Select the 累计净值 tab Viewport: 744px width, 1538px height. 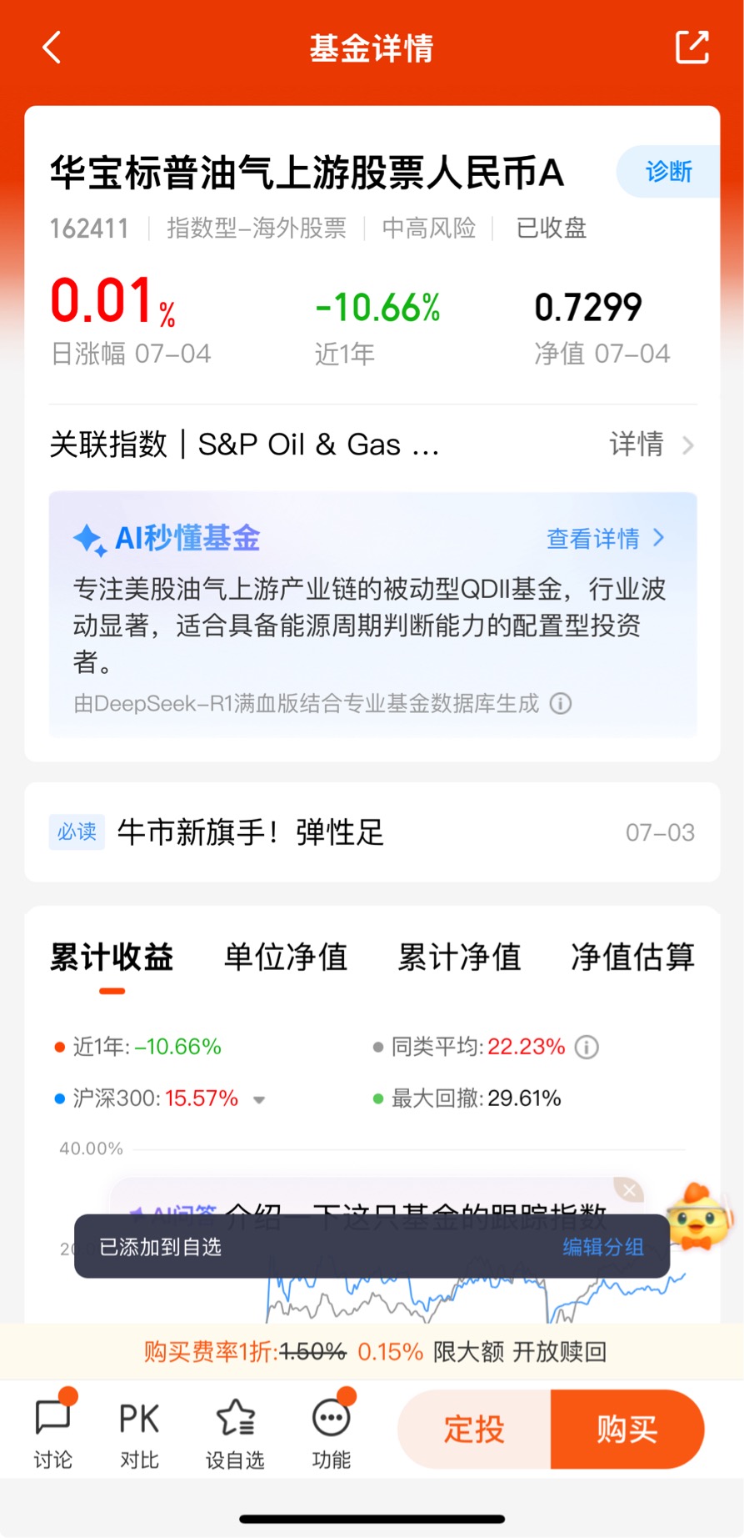(x=459, y=957)
